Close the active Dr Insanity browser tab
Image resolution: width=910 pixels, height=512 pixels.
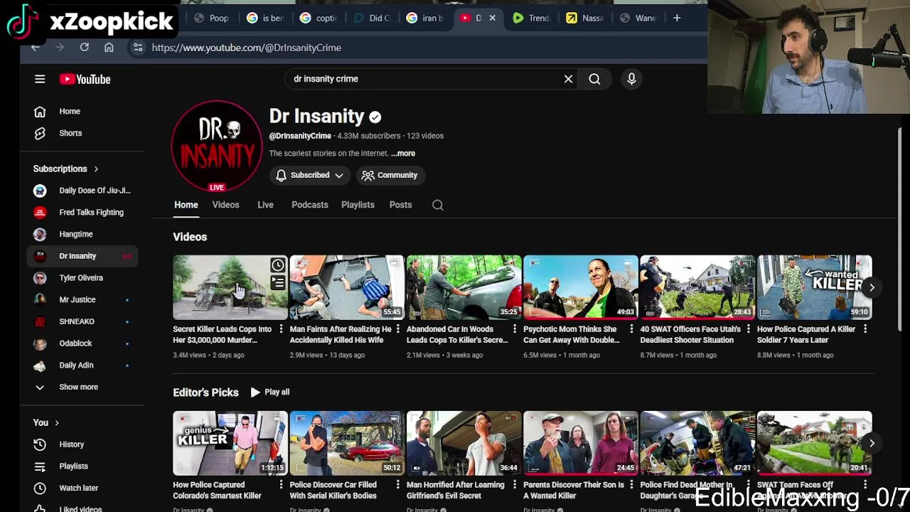(x=492, y=18)
